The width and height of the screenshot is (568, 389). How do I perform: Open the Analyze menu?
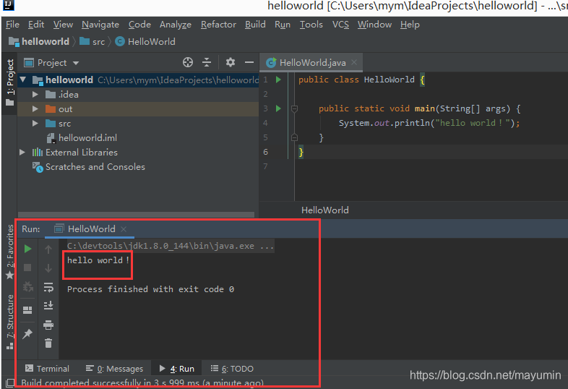(x=176, y=25)
